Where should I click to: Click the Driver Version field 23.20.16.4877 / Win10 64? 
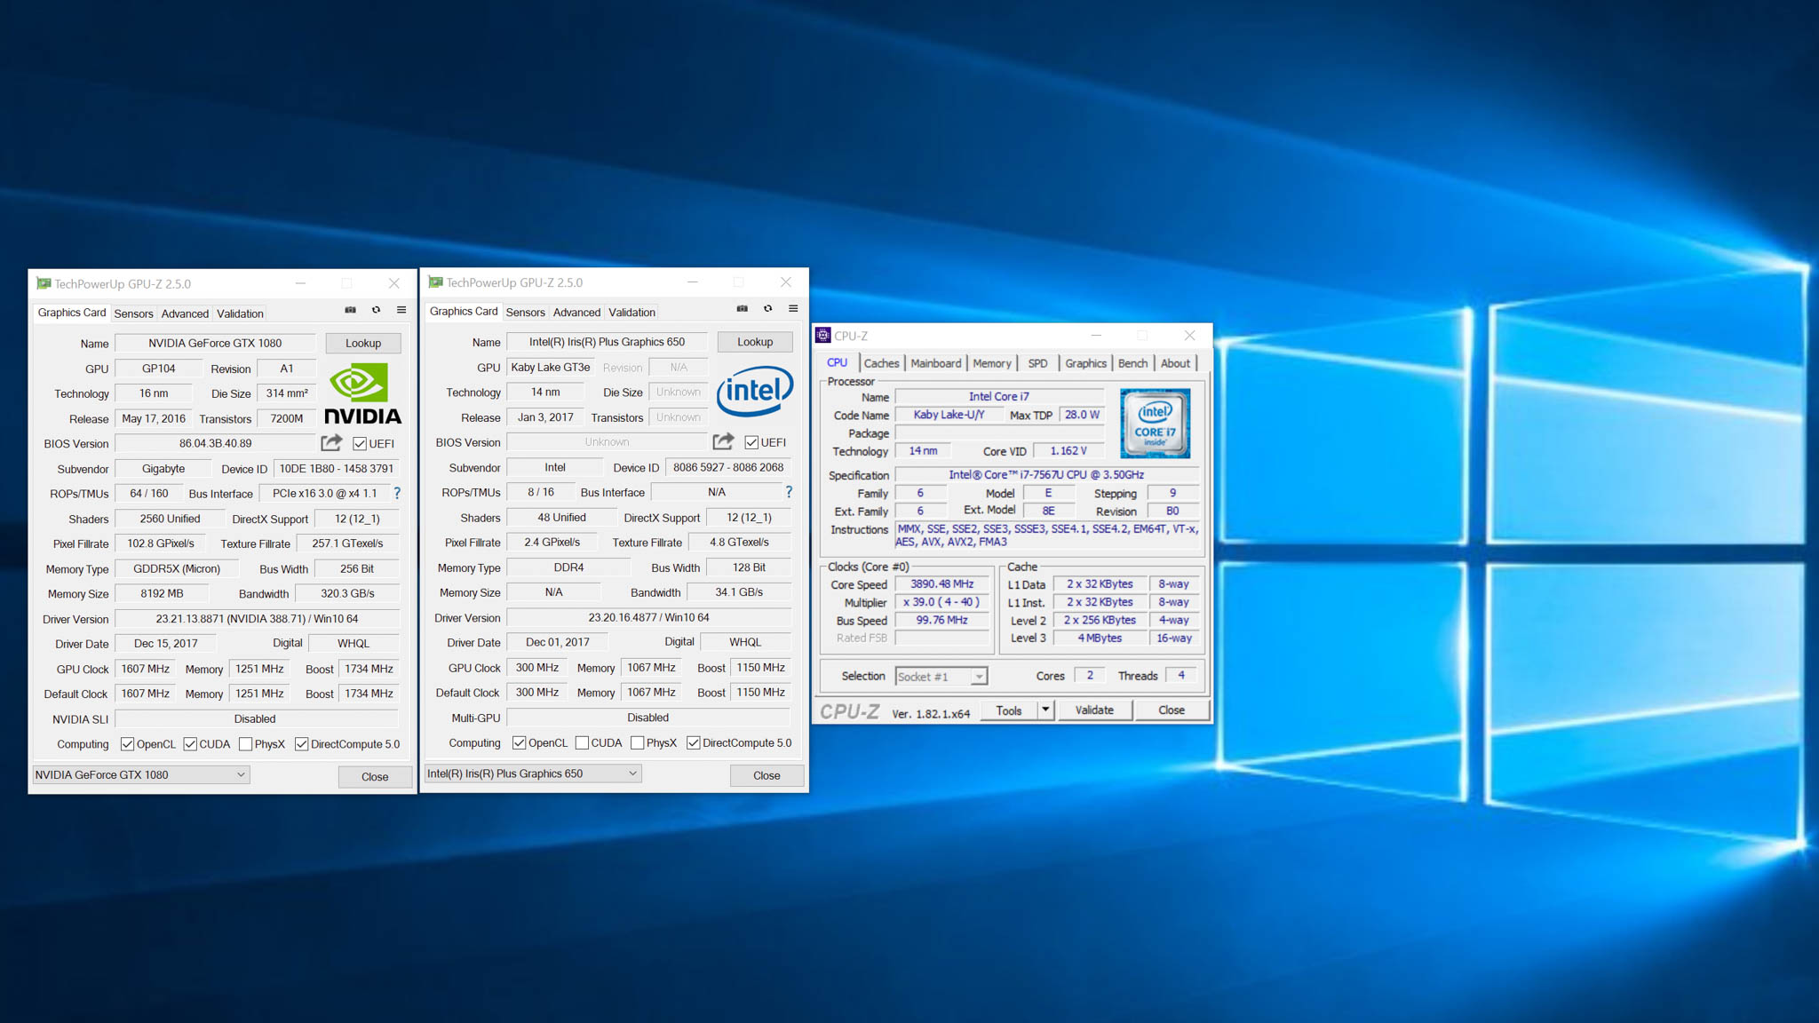(x=648, y=617)
